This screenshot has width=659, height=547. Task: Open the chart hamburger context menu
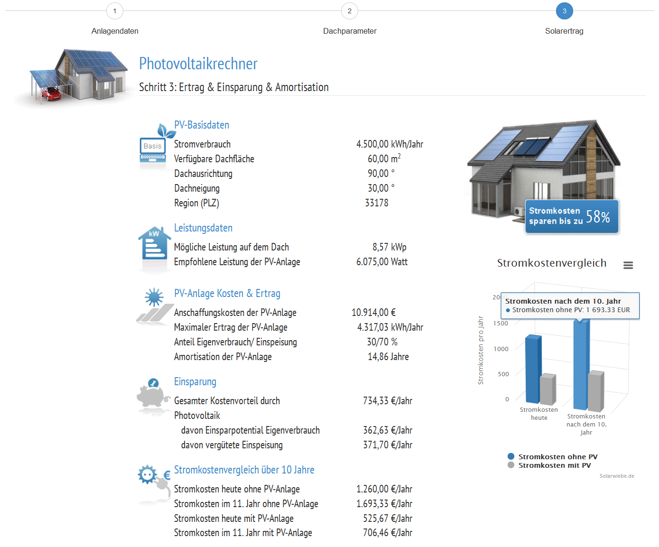pyautogui.click(x=628, y=265)
